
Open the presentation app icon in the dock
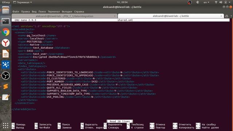click(x=6, y=54)
